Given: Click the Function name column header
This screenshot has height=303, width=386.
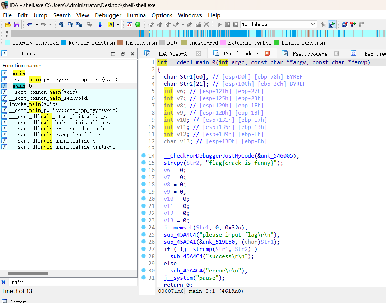Looking at the screenshot, I should click(69, 66).
